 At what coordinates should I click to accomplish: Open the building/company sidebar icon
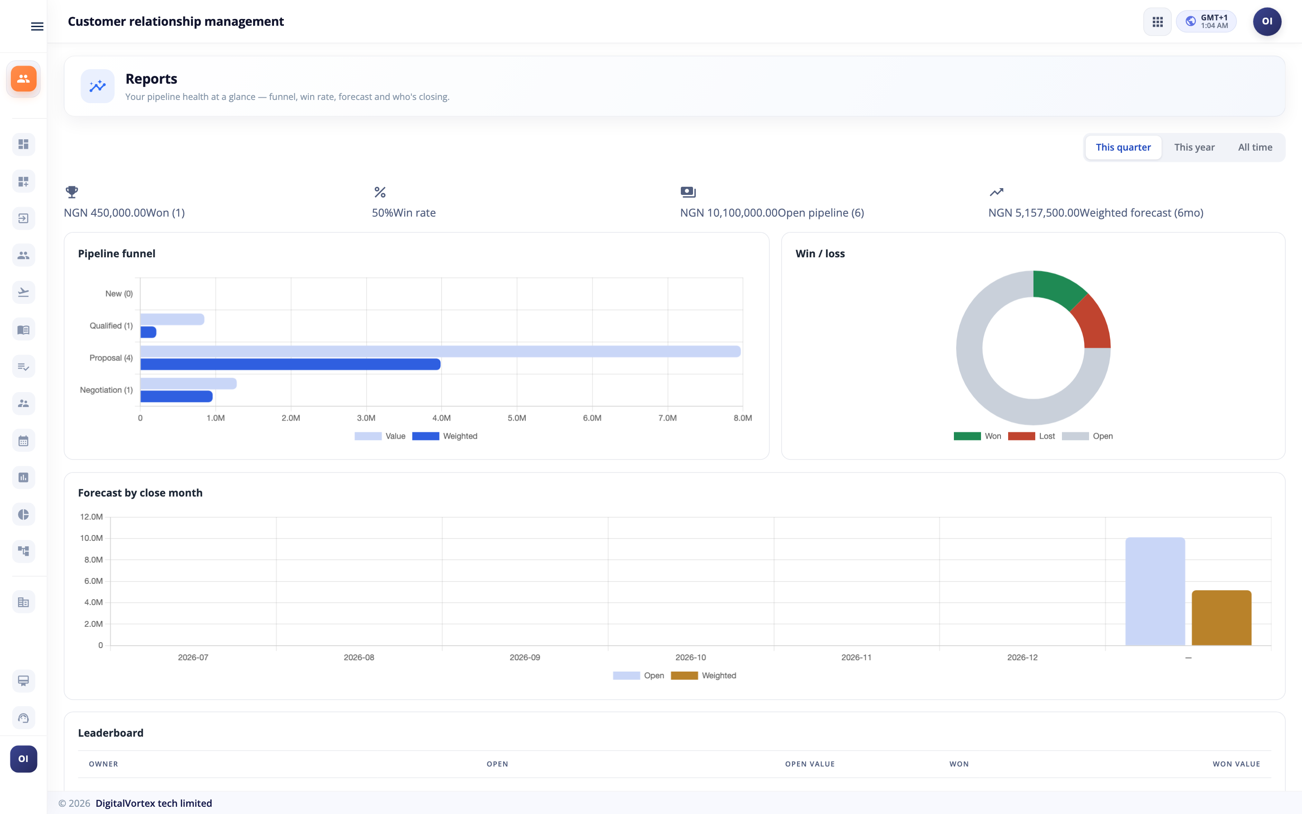pos(24,602)
